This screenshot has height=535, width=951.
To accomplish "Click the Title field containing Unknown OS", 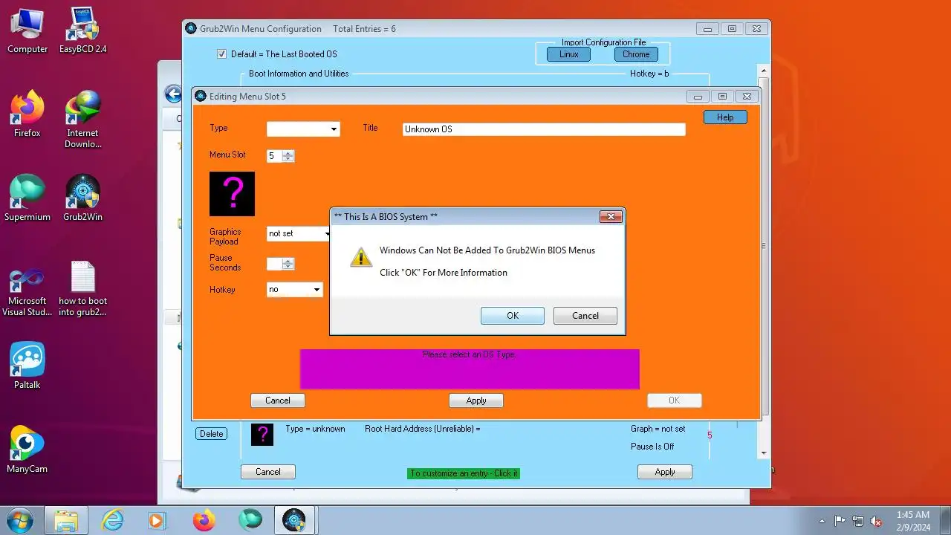I will tap(544, 129).
